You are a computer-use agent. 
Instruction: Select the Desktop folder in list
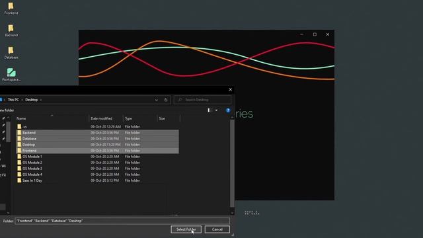click(x=97, y=145)
